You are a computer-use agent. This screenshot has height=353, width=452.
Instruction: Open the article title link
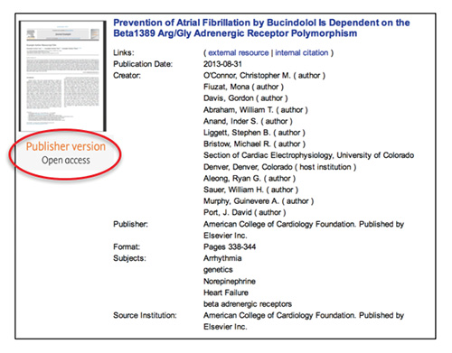[261, 28]
